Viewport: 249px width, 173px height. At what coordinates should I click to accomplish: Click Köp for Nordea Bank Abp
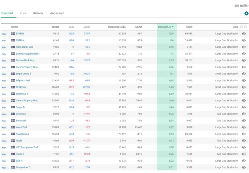(x=4, y=61)
